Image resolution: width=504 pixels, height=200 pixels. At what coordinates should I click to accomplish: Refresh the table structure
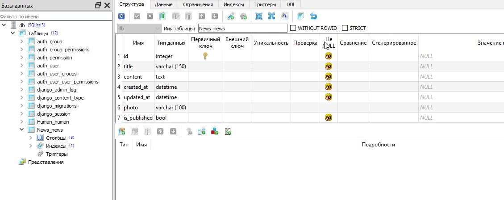point(121,16)
